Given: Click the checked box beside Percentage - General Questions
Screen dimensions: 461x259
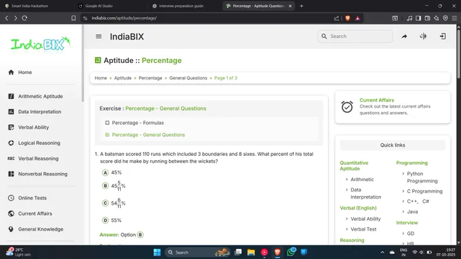Looking at the screenshot, I should click(107, 135).
